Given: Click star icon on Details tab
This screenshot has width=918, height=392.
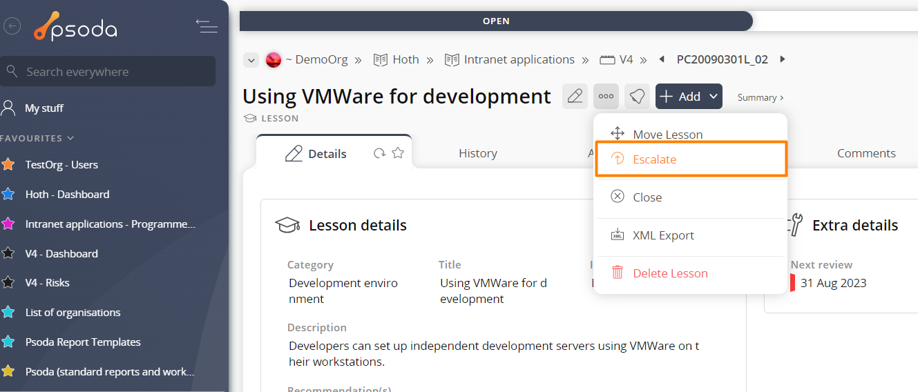Looking at the screenshot, I should pyautogui.click(x=398, y=153).
